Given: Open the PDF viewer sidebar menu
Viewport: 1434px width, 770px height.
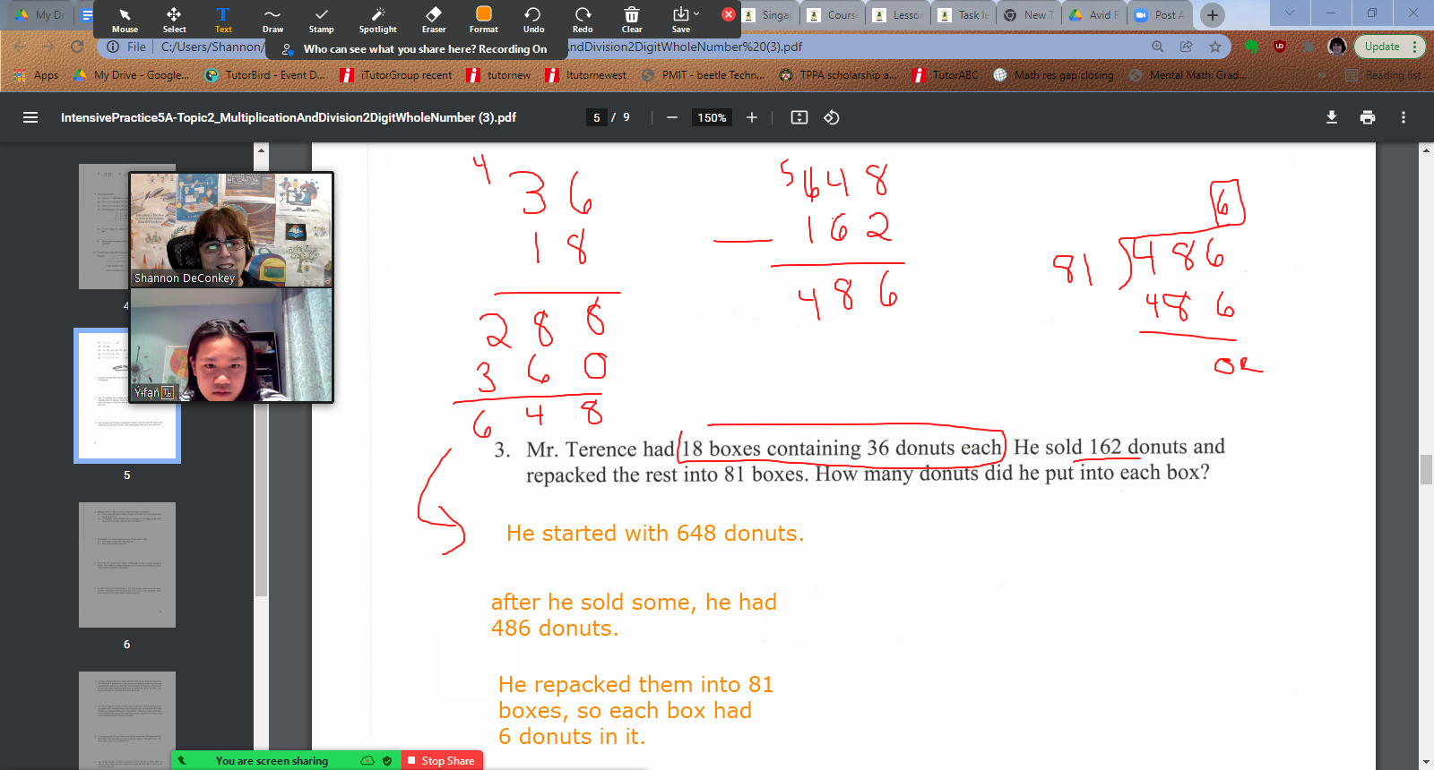Looking at the screenshot, I should [30, 117].
